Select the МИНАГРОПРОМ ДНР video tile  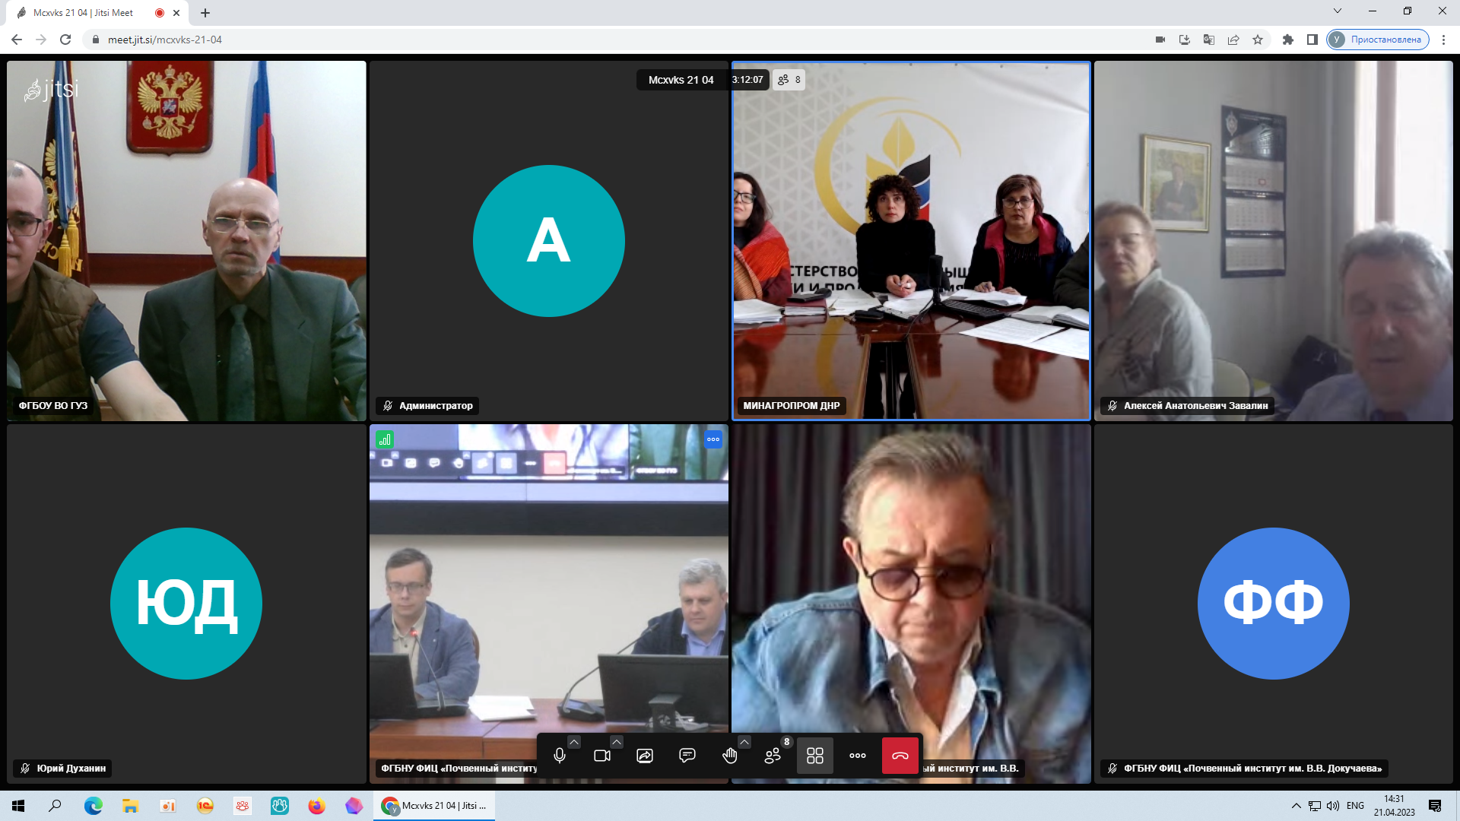click(x=911, y=241)
